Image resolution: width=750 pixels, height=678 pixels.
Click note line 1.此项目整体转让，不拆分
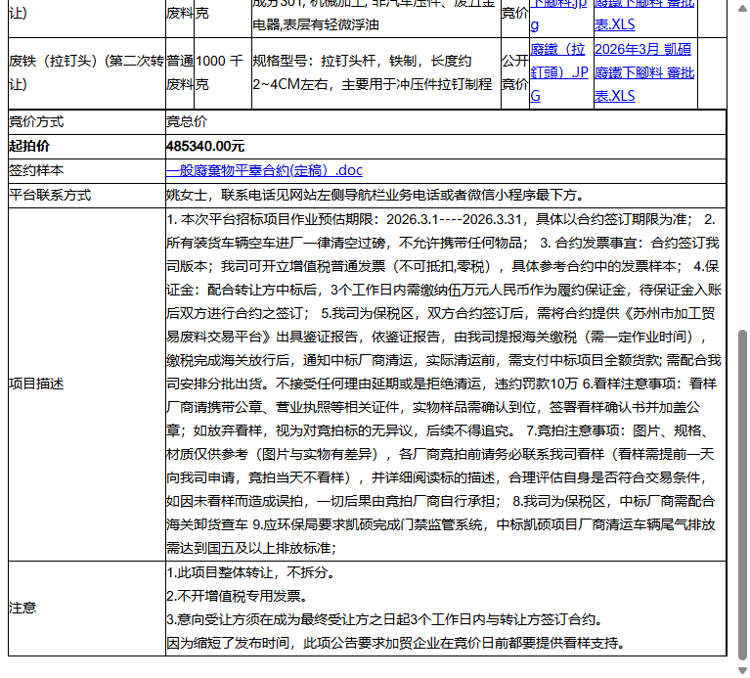click(250, 572)
